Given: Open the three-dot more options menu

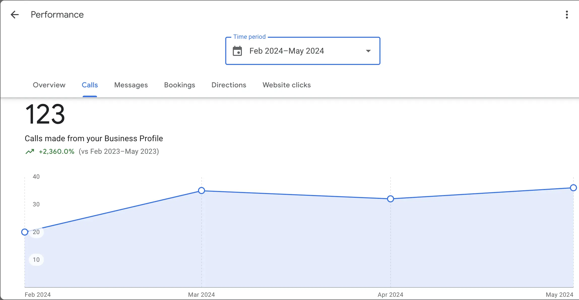Looking at the screenshot, I should pyautogui.click(x=567, y=15).
